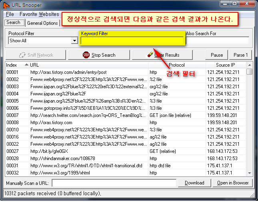Select index 00002 row
This screenshot has width=258, height=202.
point(126,79)
